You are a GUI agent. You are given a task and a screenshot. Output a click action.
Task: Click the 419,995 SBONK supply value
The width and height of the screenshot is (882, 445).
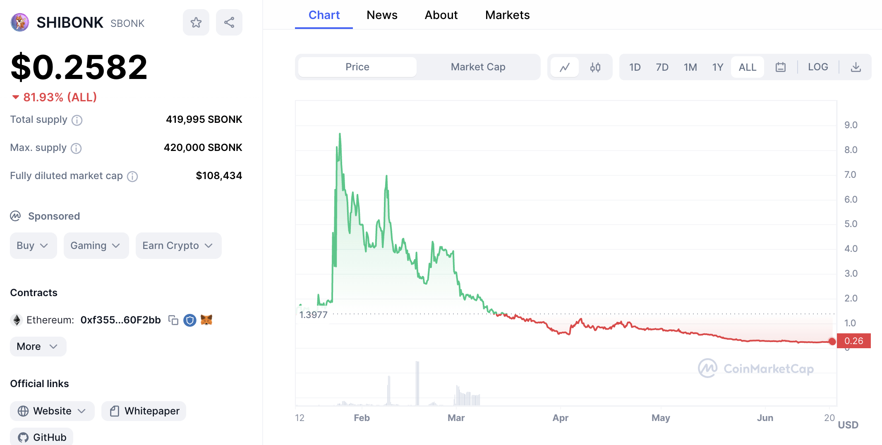click(204, 120)
